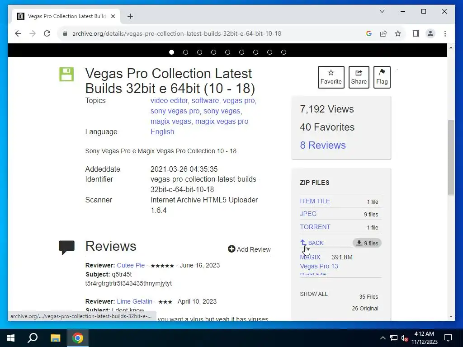Select the seventh carousel dot
The width and height of the screenshot is (463, 347).
point(256,52)
